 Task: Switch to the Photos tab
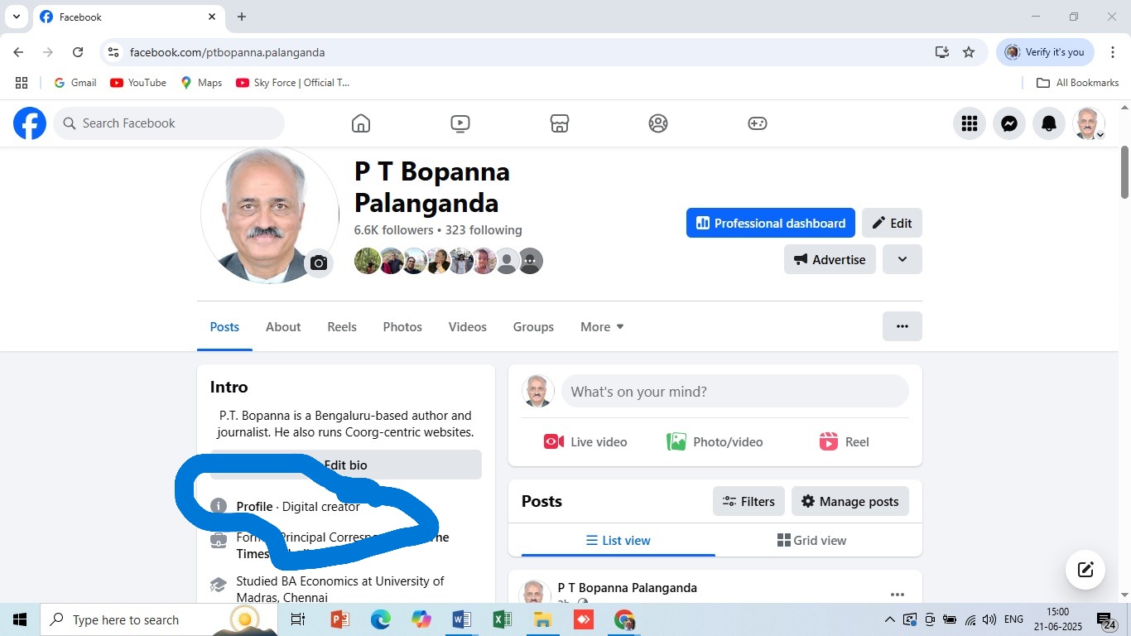(402, 327)
